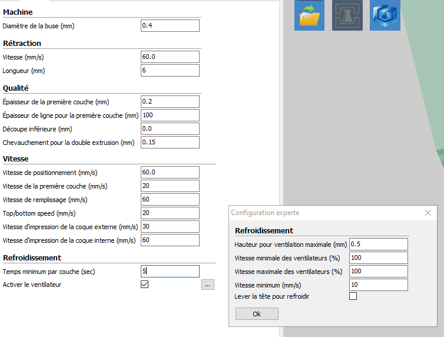Click the blue YouMagine share icon
This screenshot has width=444, height=337.
385,15
